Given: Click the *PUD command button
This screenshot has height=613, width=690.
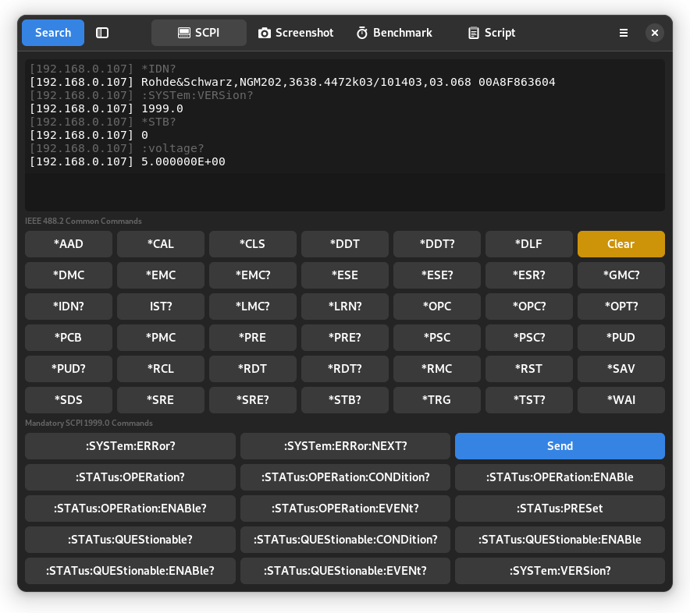Looking at the screenshot, I should coord(621,338).
